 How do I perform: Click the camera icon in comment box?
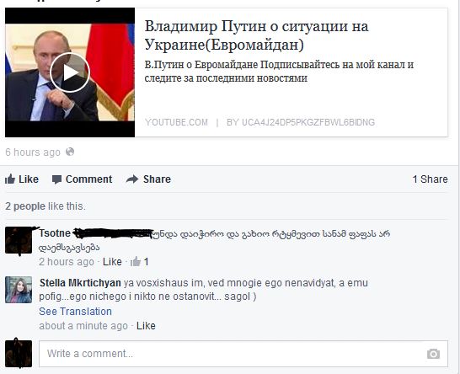coord(433,354)
